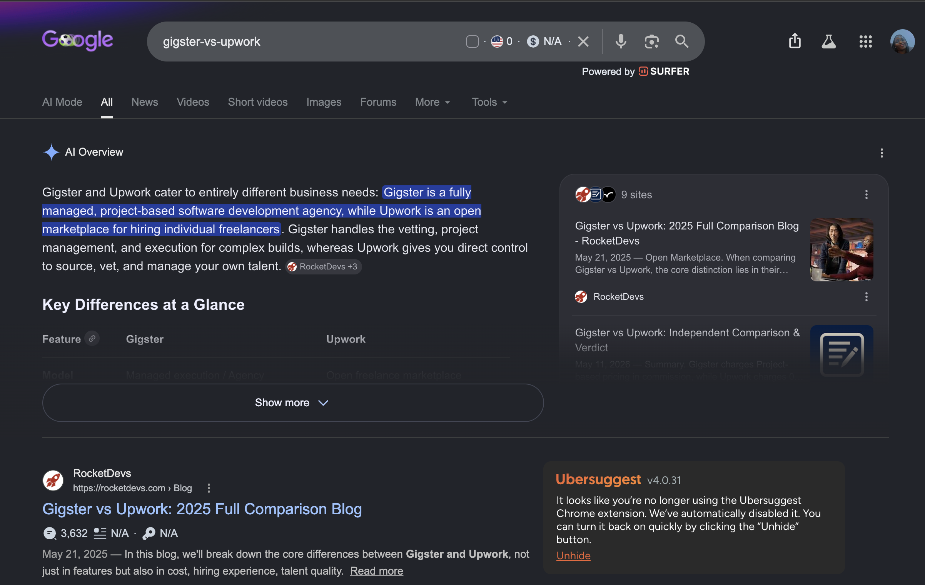925x585 pixels.
Task: Open the three-dot menu beside rocketdevs.com URL
Action: [x=209, y=488]
